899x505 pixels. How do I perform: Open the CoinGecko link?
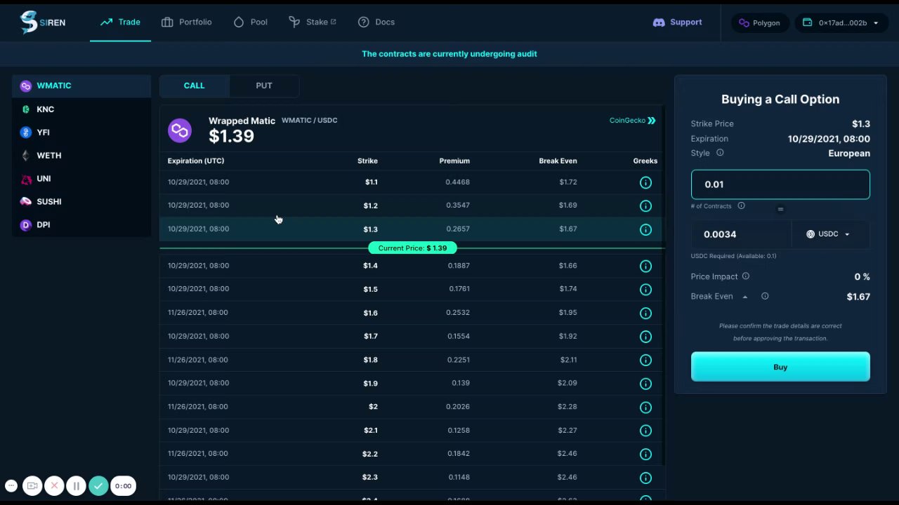633,121
